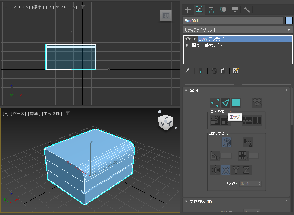Select the UVW アンラップ modifier row
The image size is (294, 215).
tap(238, 39)
